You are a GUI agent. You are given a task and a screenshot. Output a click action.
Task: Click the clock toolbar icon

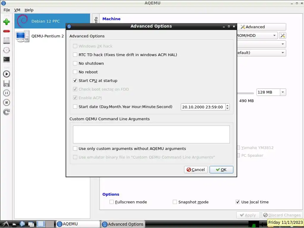tap(7, 50)
